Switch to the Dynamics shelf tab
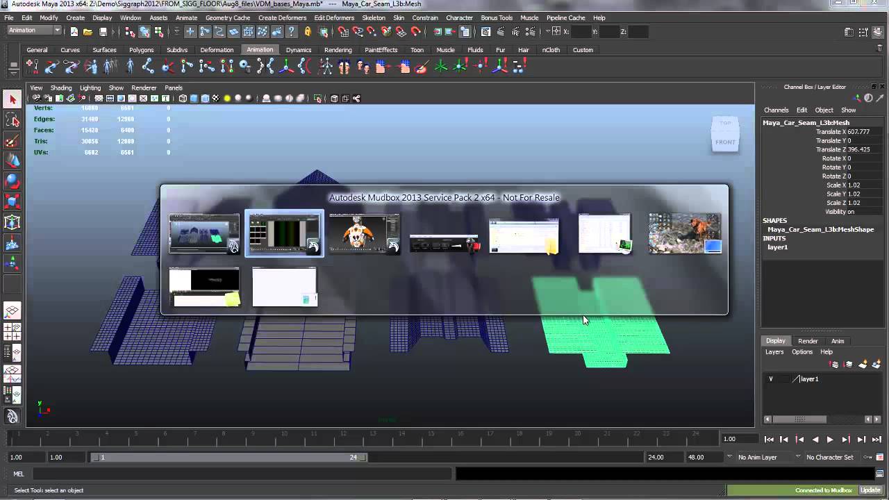This screenshot has height=500, width=889. (299, 50)
